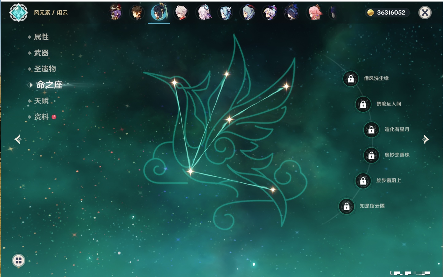The image size is (443, 277).
Task: Click the lock icon beside 奥妙烹黍珠
Action: pos(372,155)
